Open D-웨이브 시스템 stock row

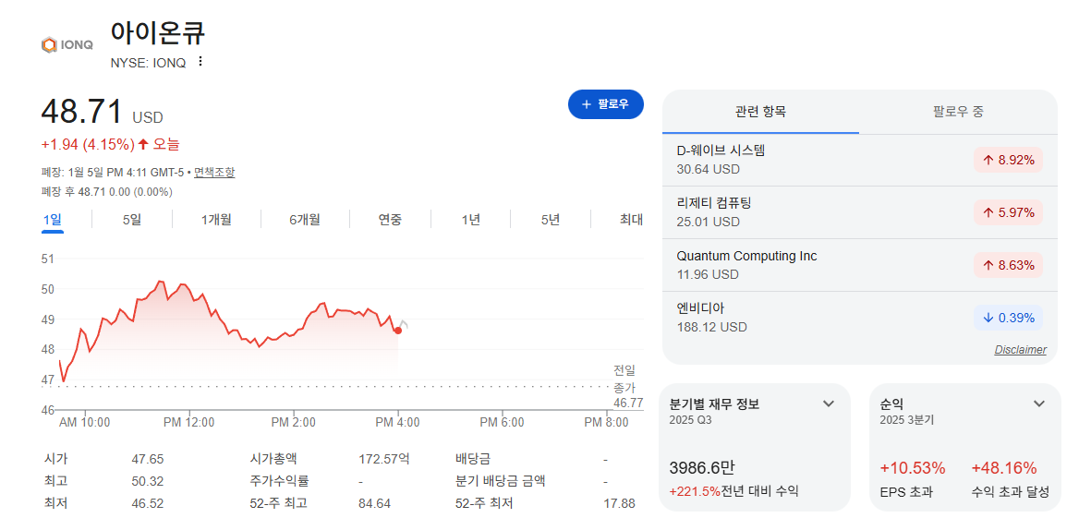point(859,160)
